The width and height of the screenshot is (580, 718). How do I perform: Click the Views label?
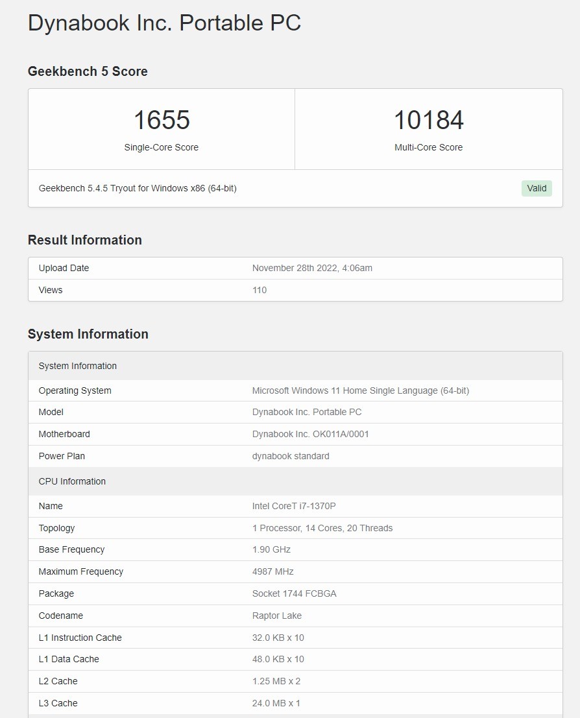coord(51,290)
